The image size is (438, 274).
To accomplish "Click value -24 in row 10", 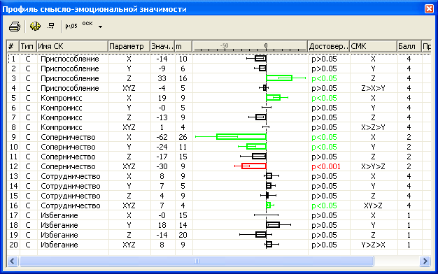I will click(162, 147).
